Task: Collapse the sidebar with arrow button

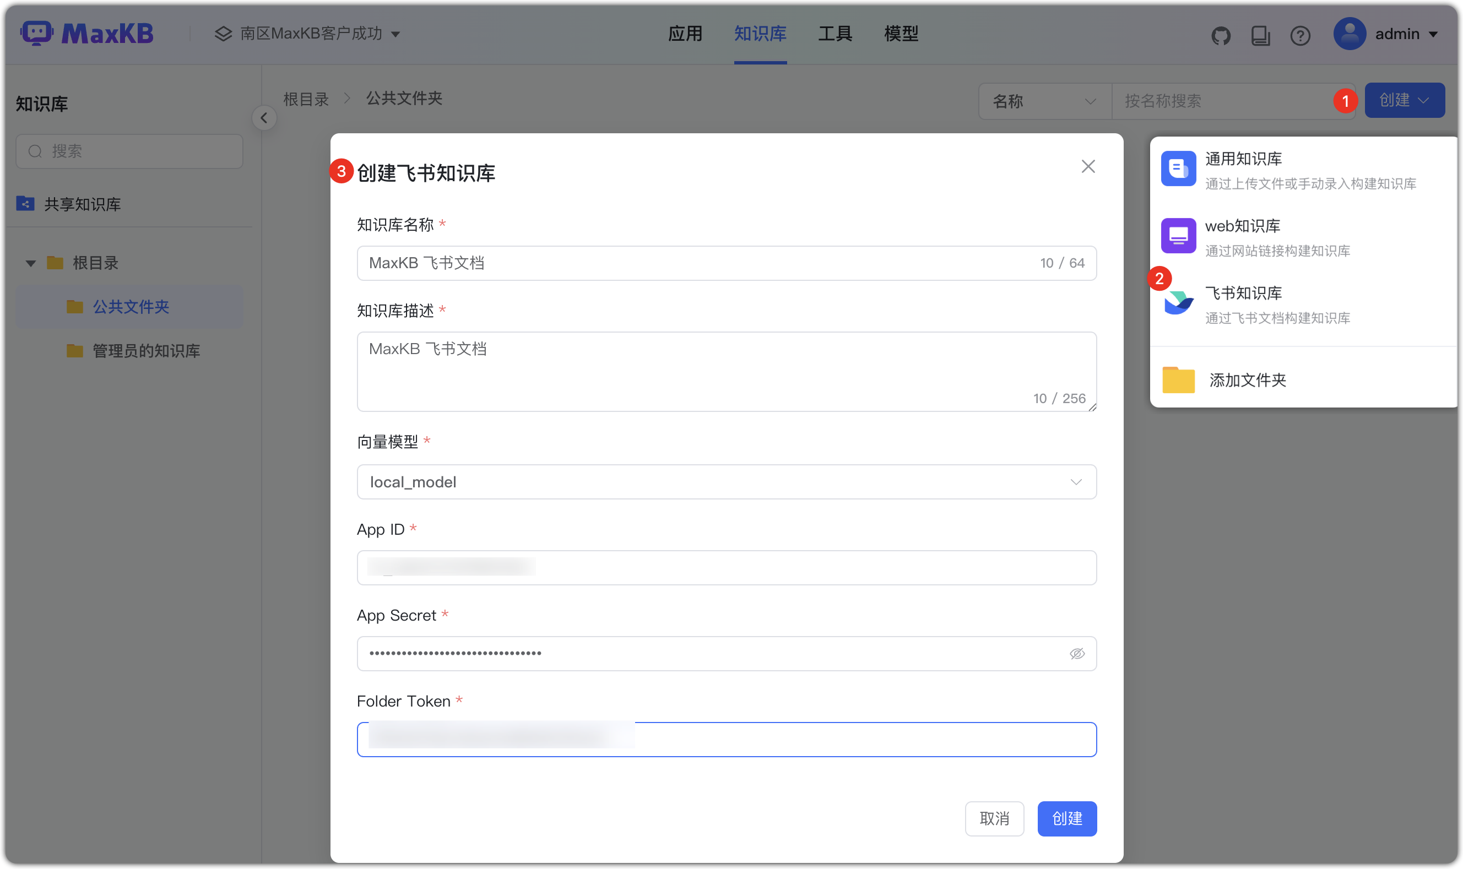Action: (x=264, y=118)
